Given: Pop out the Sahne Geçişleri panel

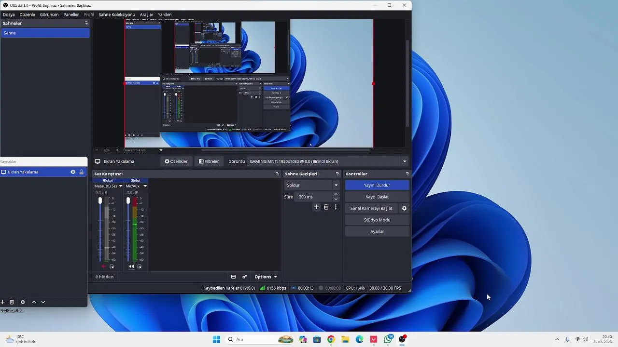Looking at the screenshot, I should click(x=337, y=174).
